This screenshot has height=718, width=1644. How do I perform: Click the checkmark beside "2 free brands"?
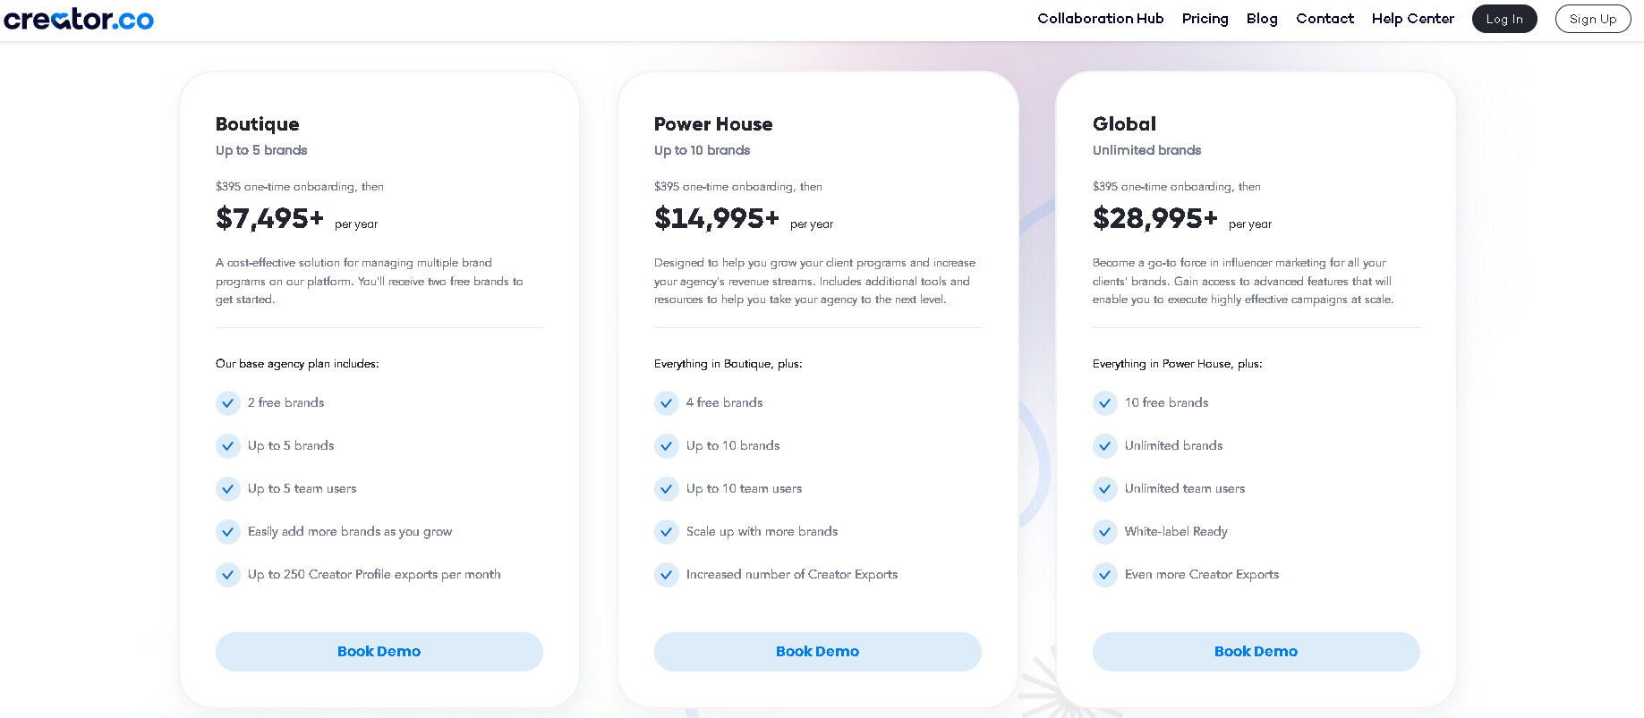[228, 403]
